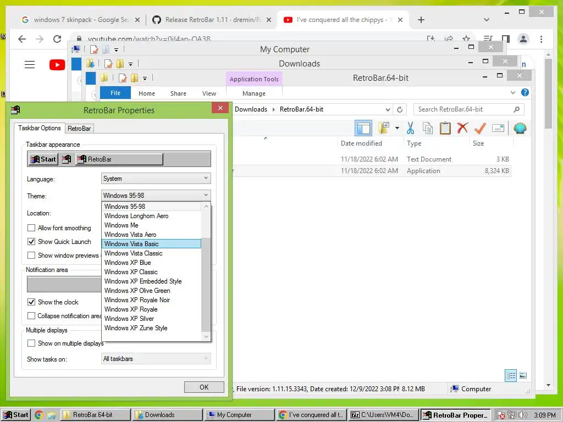Viewport: 563px width, 422px height.
Task: Select the Application file row
Action: [372, 171]
